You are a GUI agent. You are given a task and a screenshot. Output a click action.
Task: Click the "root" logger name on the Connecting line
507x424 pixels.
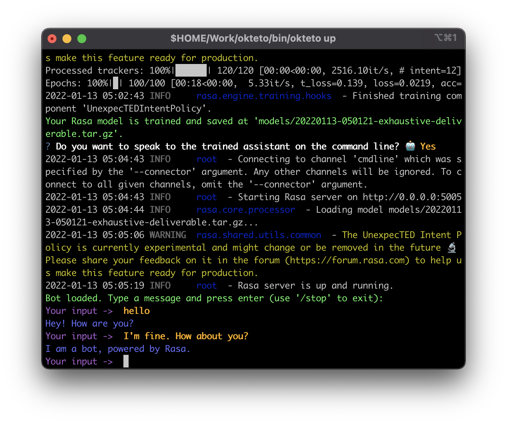tap(207, 159)
